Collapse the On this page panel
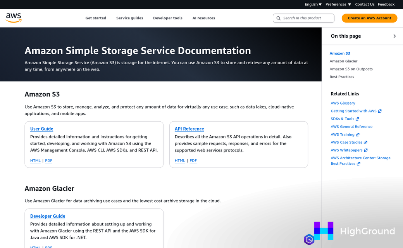This screenshot has height=248, width=403. (394, 36)
